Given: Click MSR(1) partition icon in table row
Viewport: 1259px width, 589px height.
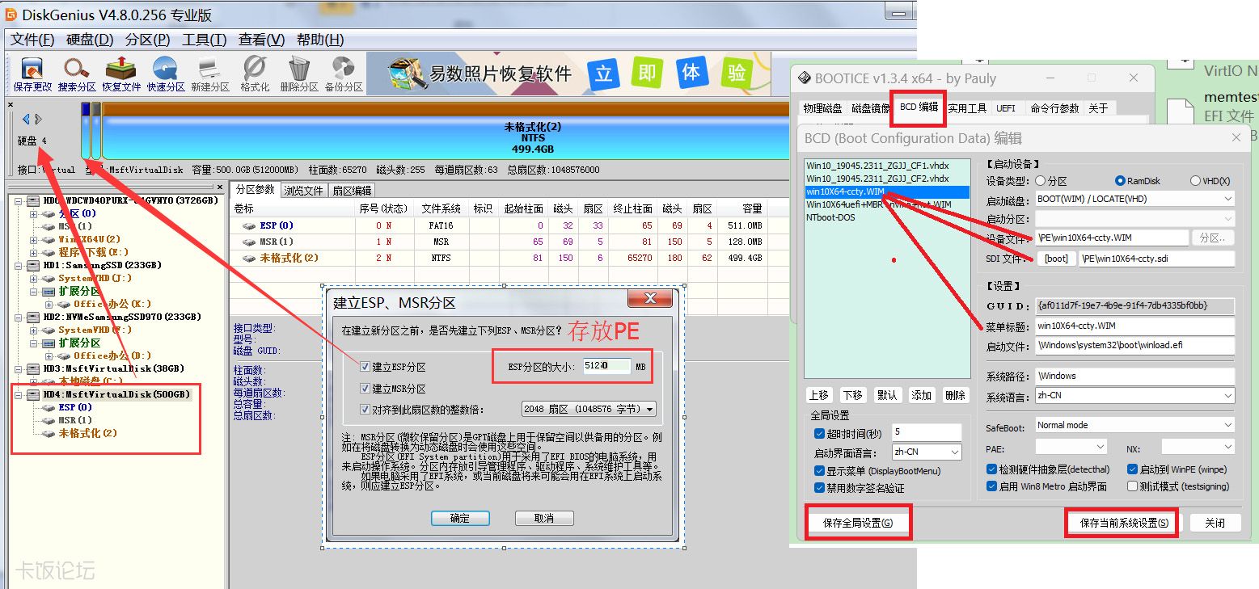Looking at the screenshot, I should pyautogui.click(x=249, y=242).
